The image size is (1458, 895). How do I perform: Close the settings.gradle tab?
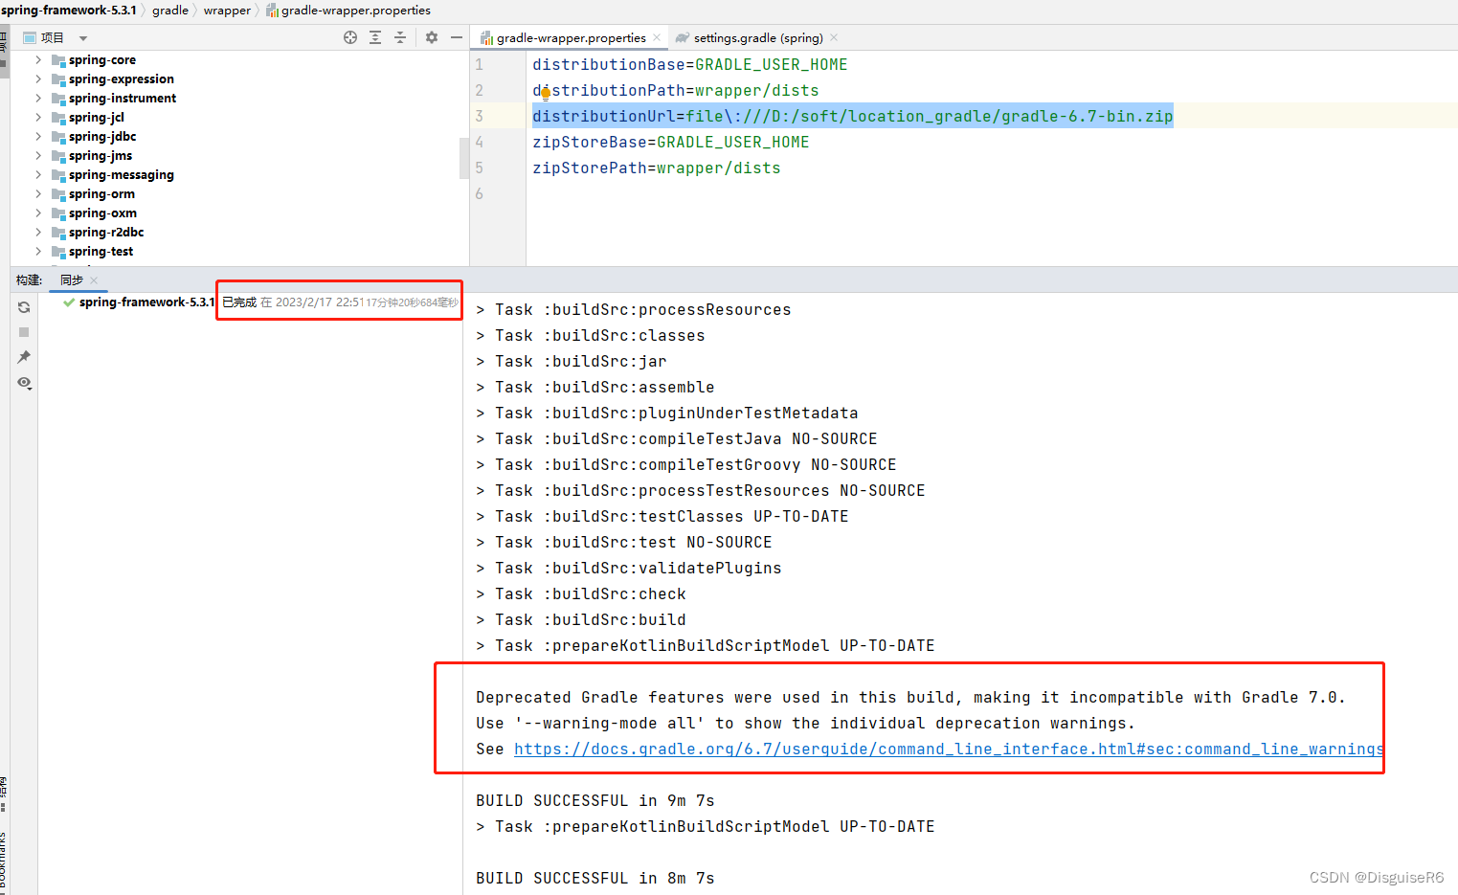[x=834, y=37]
